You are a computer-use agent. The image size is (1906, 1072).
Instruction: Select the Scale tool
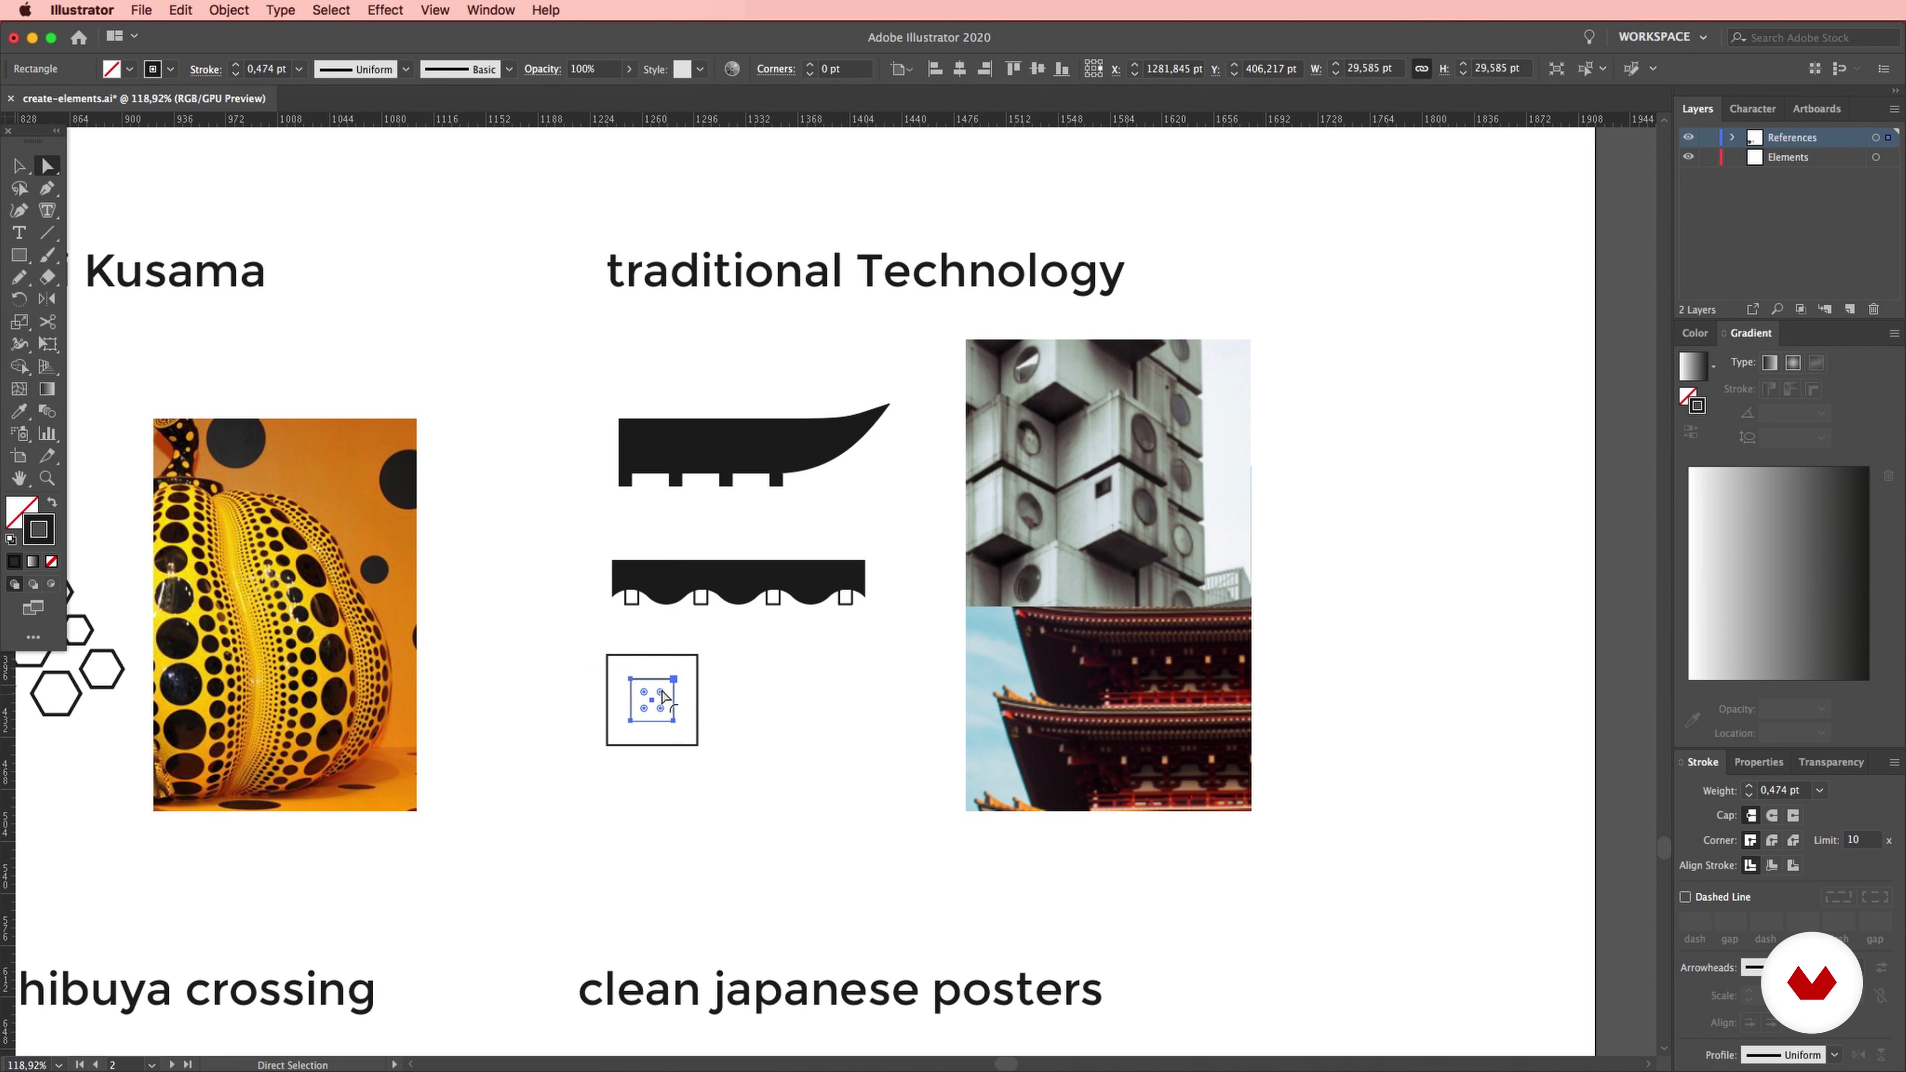coord(19,322)
